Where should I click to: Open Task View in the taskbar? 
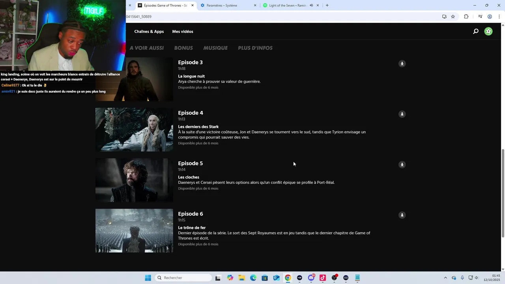pos(218,278)
